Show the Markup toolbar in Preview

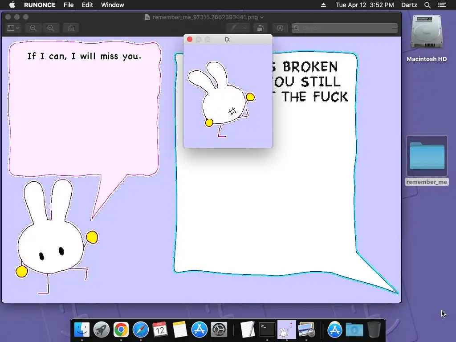point(280,28)
